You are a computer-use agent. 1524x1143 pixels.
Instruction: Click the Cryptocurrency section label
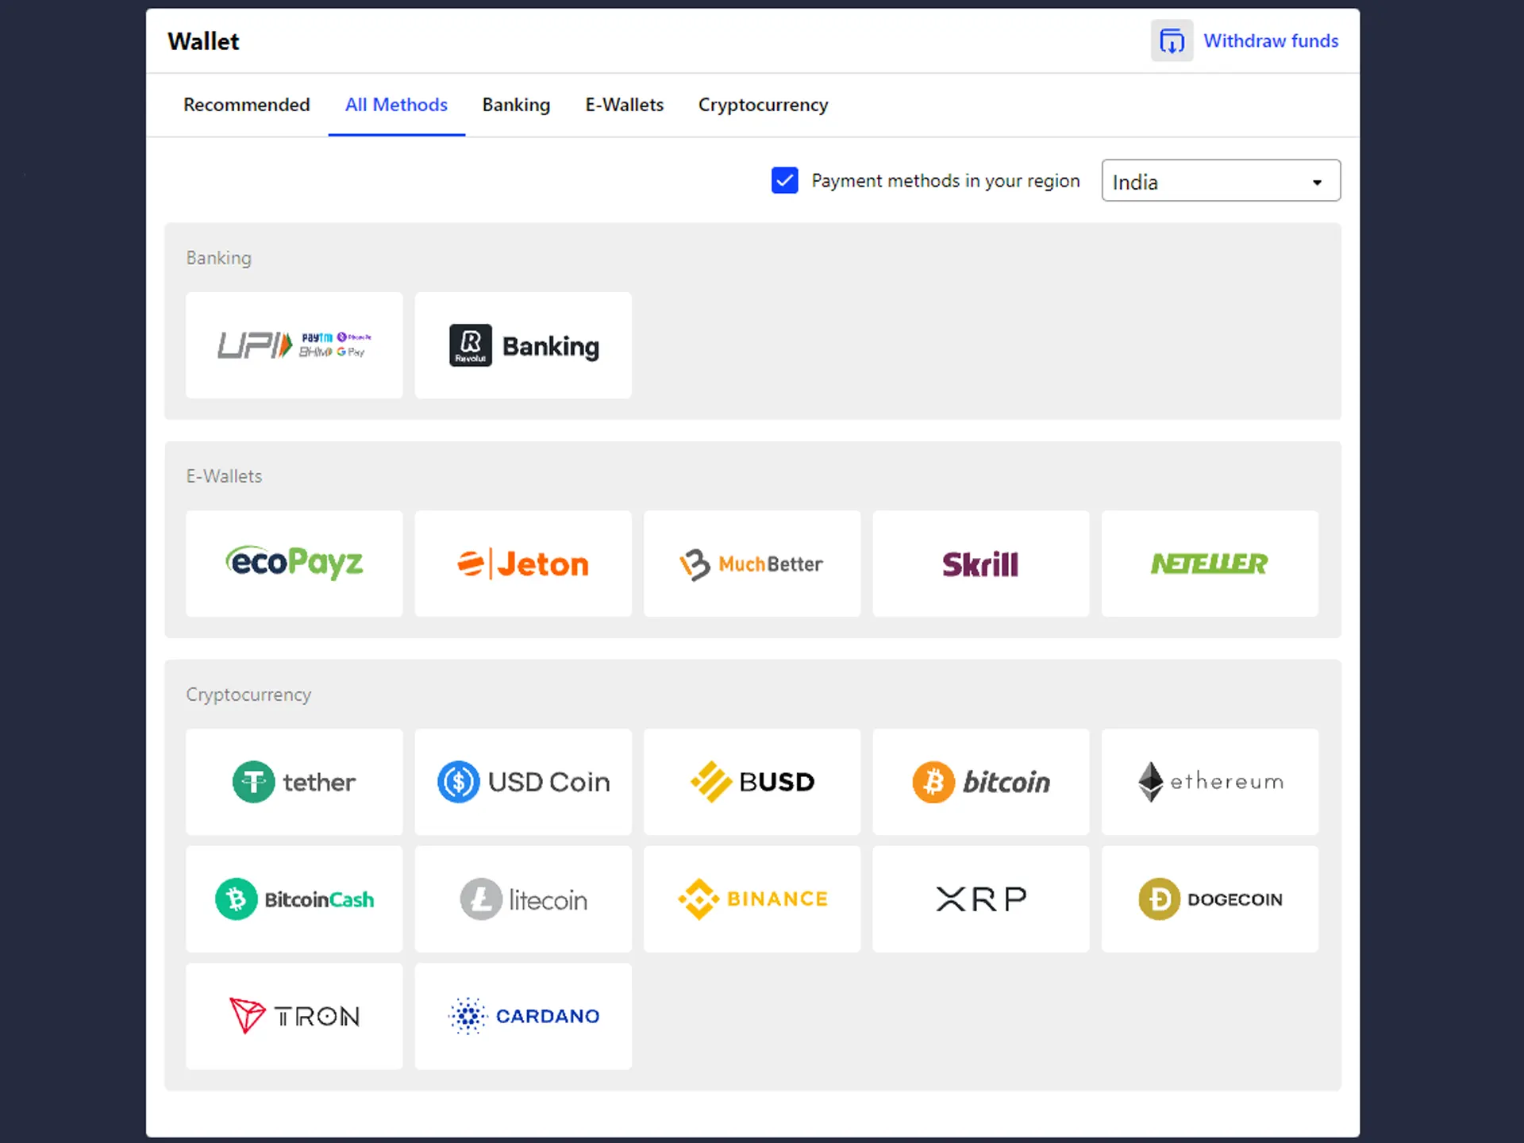[248, 695]
